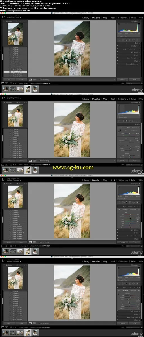Viewport: 144px width, 337px height.
Task: Expand the Basic panel in first frame
Action: tap(140, 43)
